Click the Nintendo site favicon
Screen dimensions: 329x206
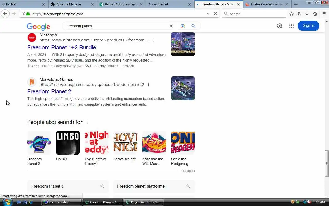[x=32, y=38]
